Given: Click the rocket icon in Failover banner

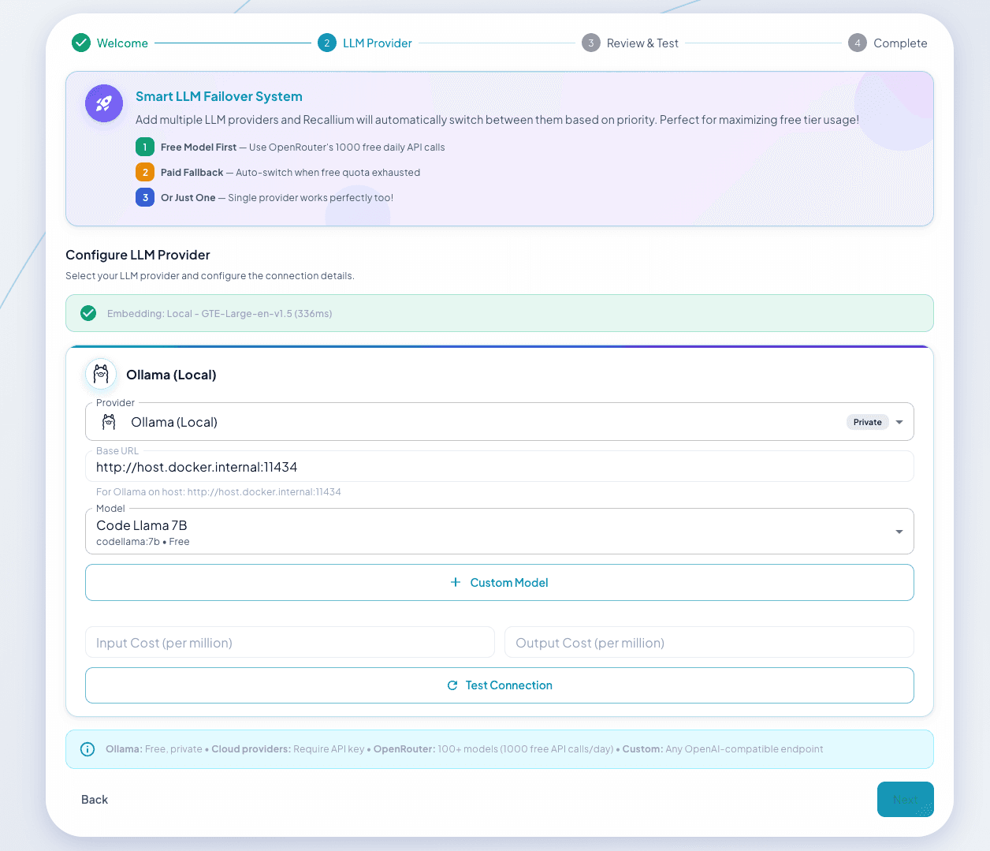Looking at the screenshot, I should point(104,103).
